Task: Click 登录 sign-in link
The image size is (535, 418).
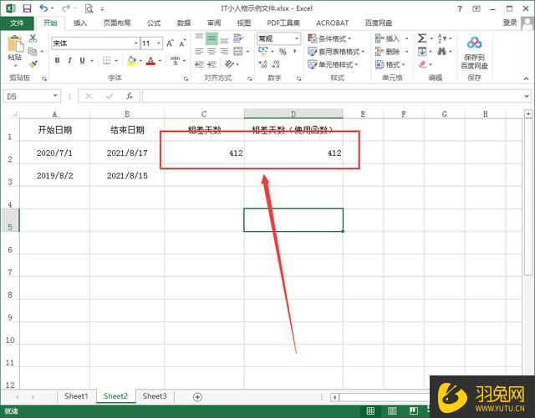Action: [x=510, y=23]
